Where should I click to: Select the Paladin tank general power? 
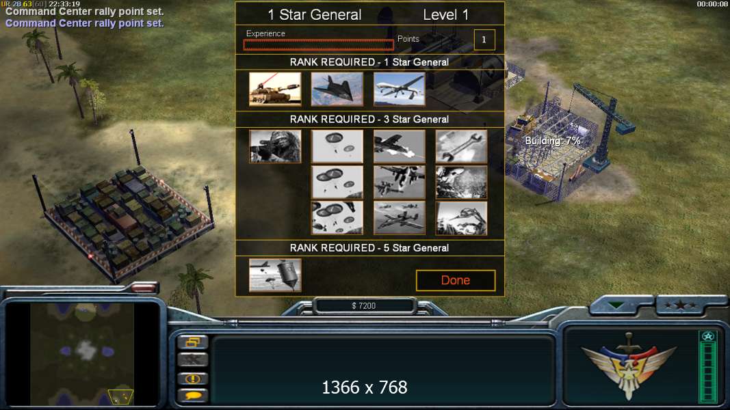(275, 89)
